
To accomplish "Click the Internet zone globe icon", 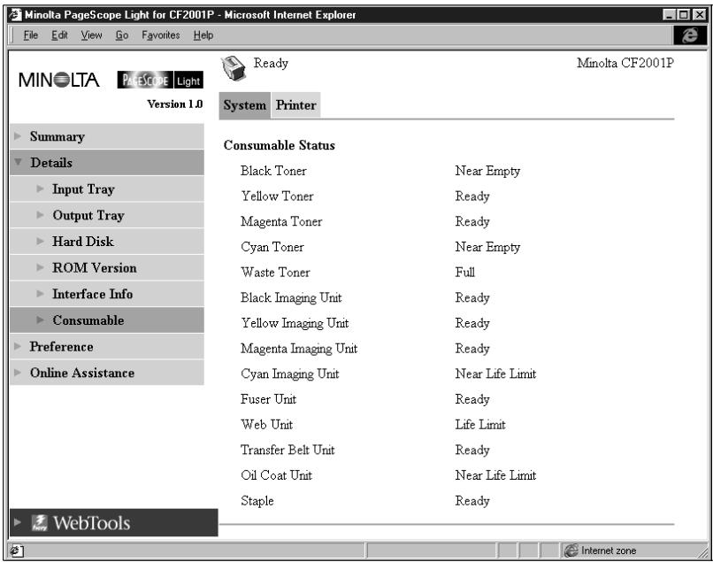I will point(571,550).
